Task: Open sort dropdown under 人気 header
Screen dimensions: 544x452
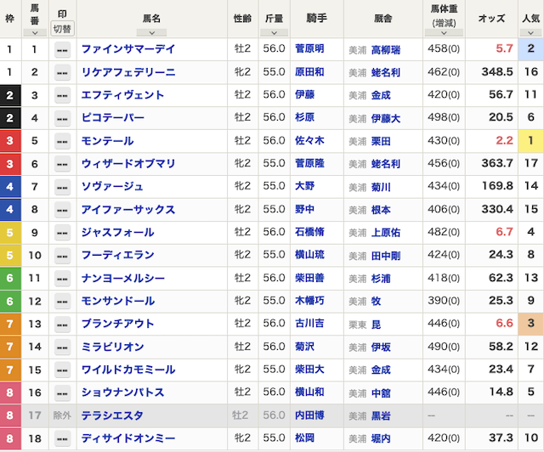Action: [x=530, y=32]
